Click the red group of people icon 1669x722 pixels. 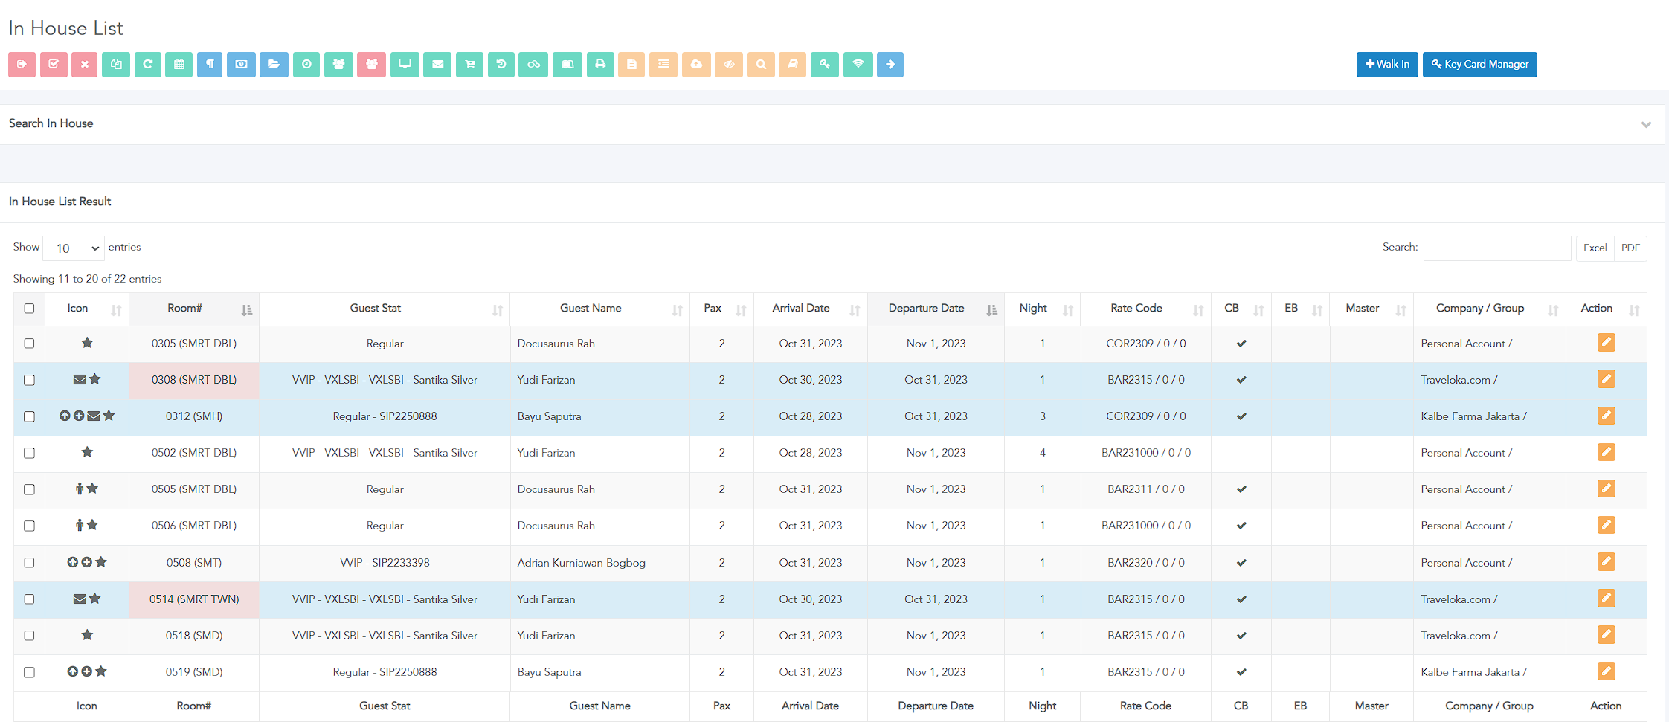coord(372,65)
